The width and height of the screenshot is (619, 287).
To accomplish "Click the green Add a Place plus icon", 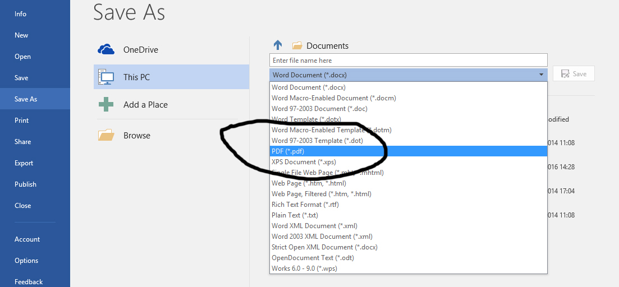I will [x=106, y=104].
